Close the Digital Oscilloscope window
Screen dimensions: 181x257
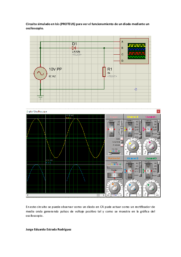tap(158, 111)
